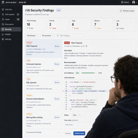Click the Low 3 summary card
This screenshot has height=138, width=138.
tap(125, 25)
